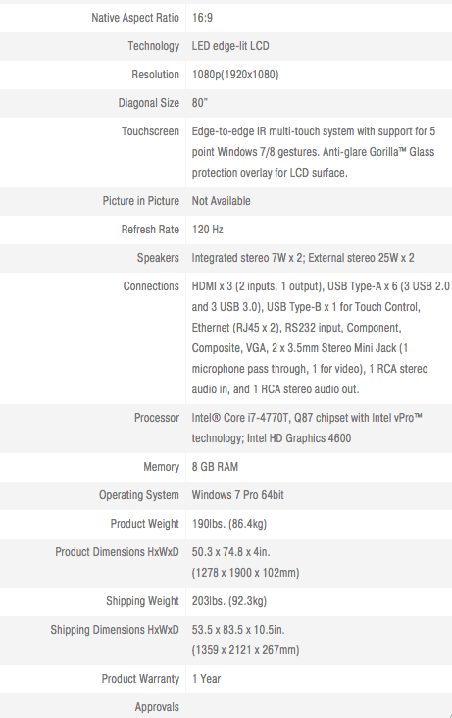The height and width of the screenshot is (718, 452).
Task: Select the 120 Hz refresh rate value
Action: pyautogui.click(x=208, y=230)
